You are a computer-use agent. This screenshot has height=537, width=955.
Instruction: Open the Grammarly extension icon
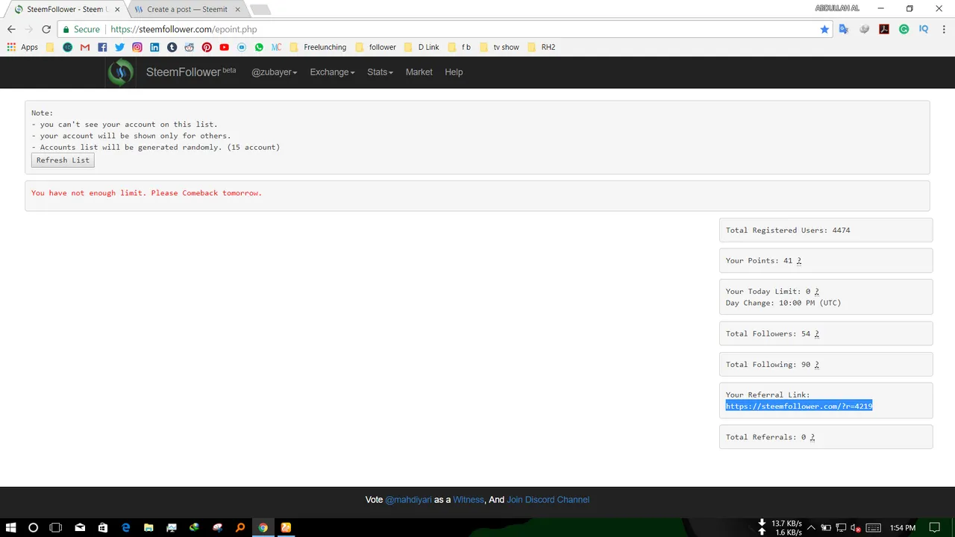click(904, 29)
